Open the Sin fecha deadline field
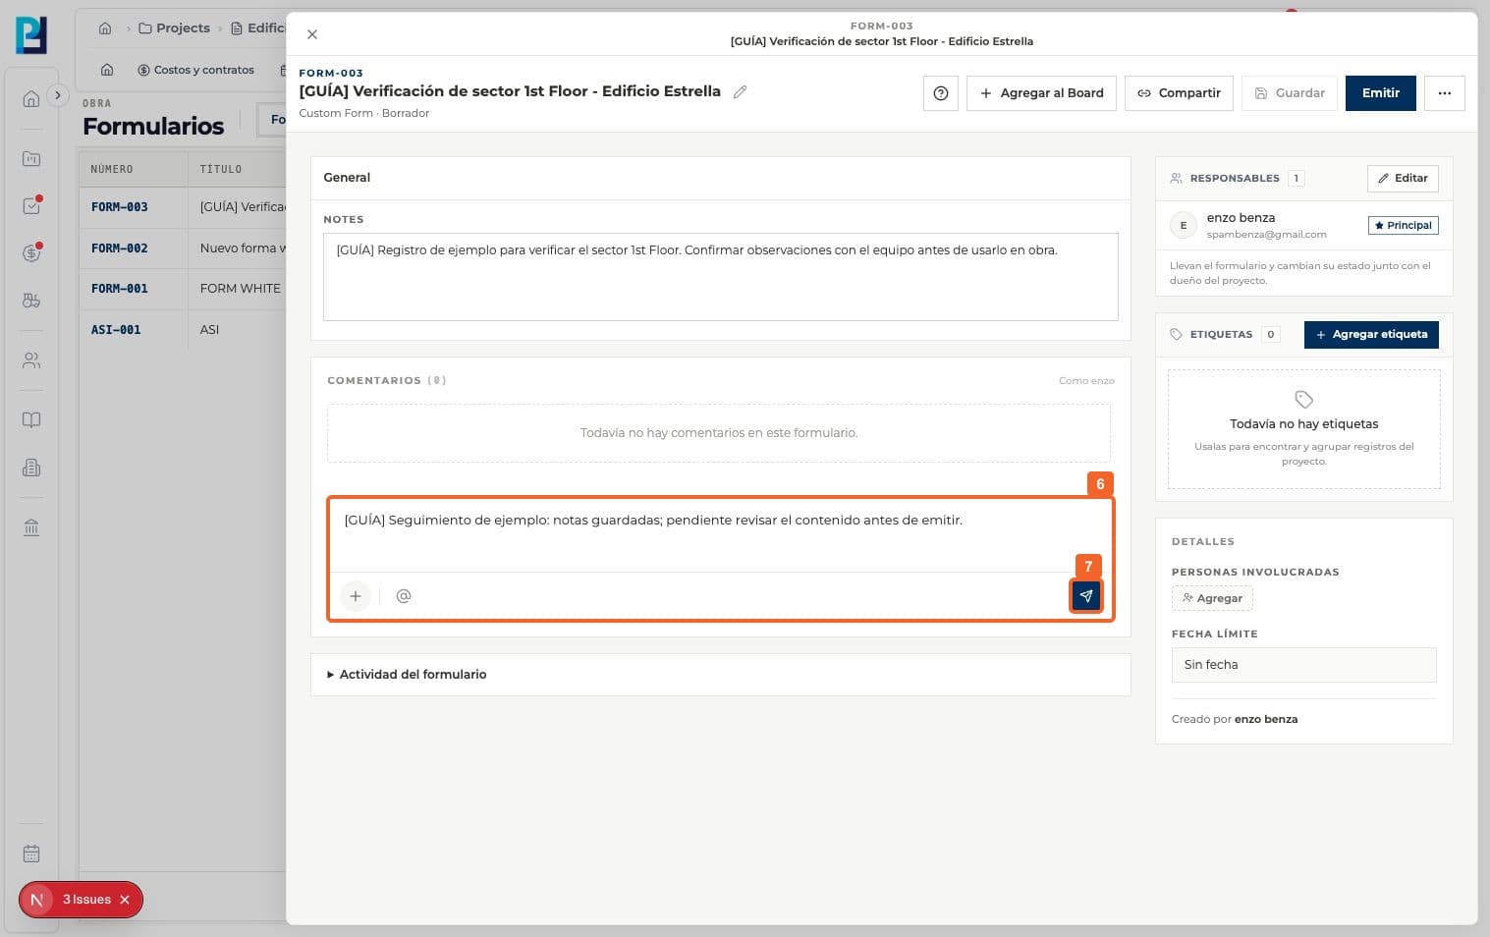Screen dimensions: 1490x937 pyautogui.click(x=1303, y=665)
